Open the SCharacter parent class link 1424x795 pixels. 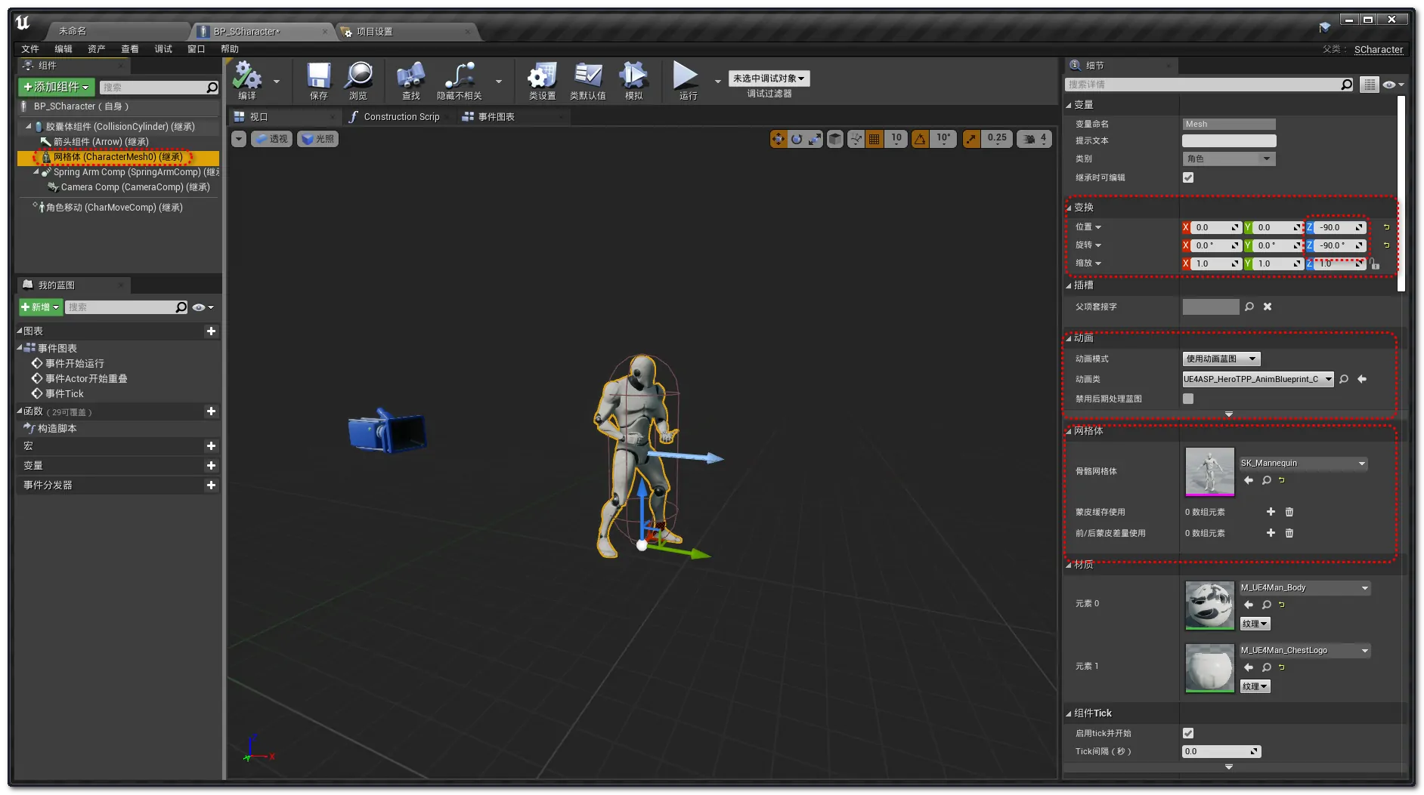pos(1379,49)
